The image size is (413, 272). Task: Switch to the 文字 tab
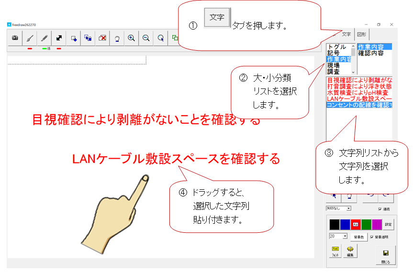(346, 34)
